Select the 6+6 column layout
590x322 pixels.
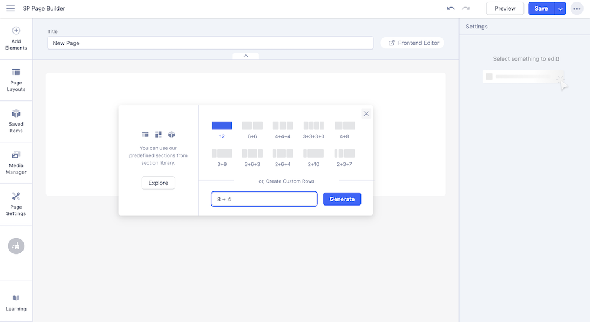(252, 129)
